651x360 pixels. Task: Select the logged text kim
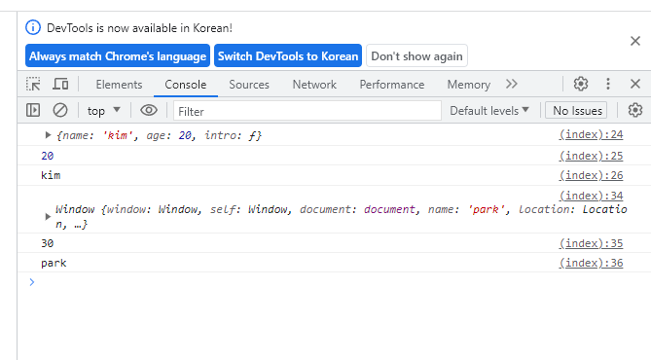click(51, 175)
